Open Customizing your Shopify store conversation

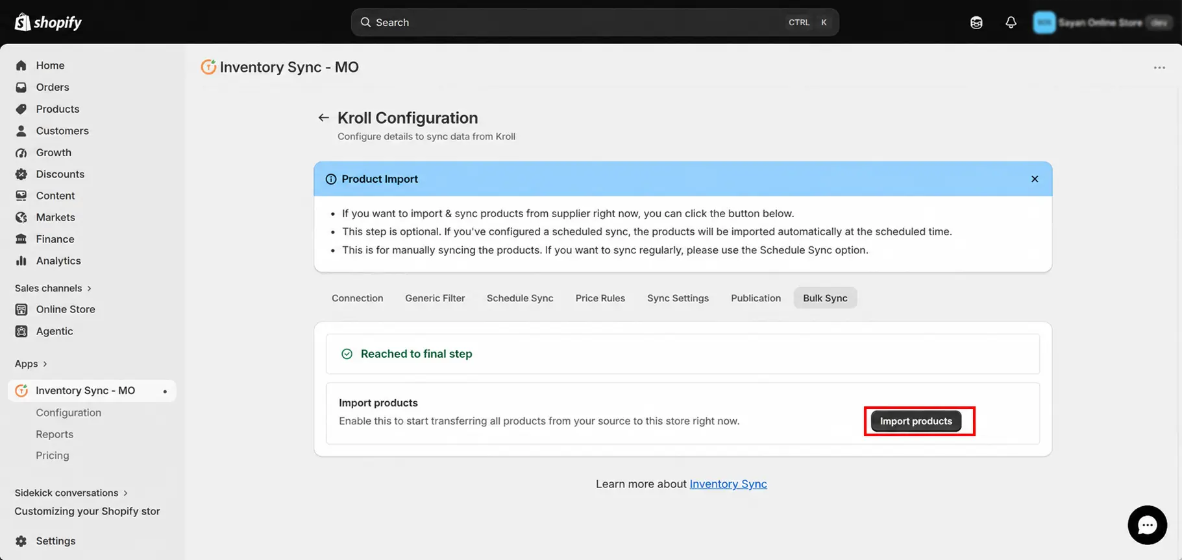(87, 511)
